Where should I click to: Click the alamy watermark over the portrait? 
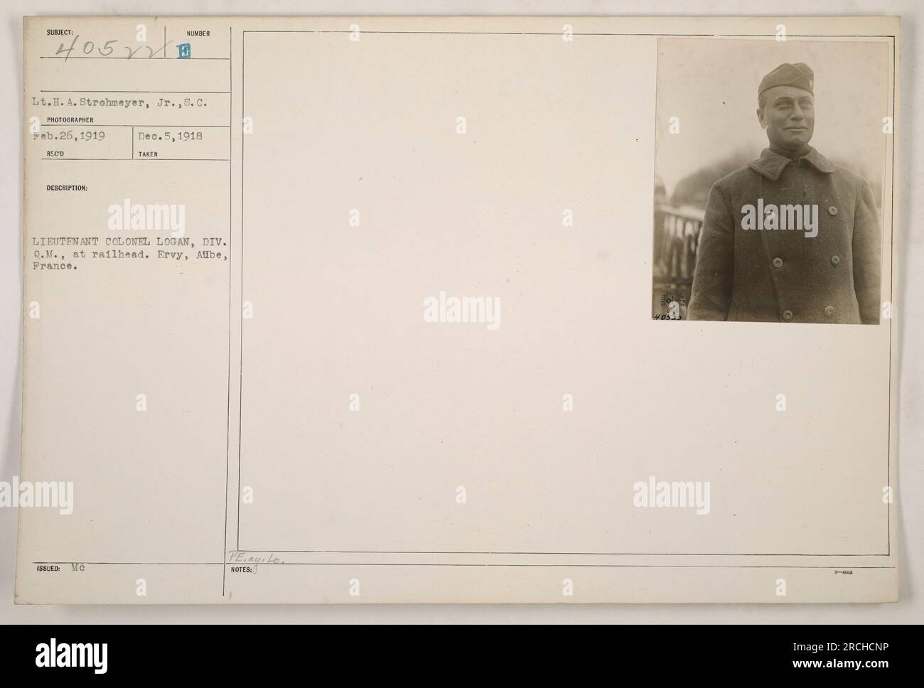(779, 215)
